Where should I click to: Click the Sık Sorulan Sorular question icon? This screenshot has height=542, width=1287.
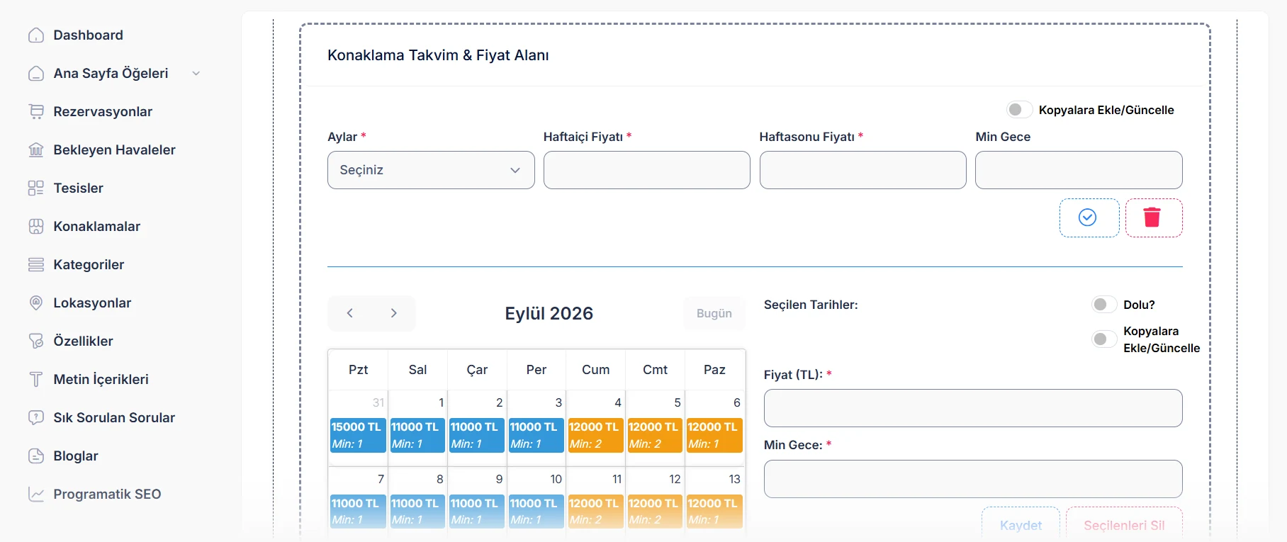pos(36,418)
